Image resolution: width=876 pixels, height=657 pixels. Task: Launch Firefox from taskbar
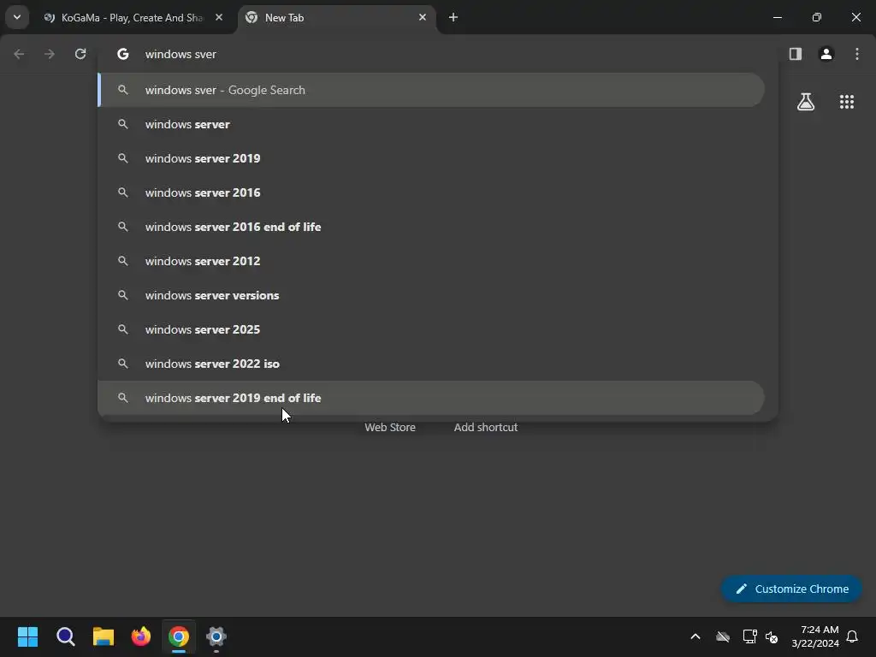pyautogui.click(x=141, y=636)
